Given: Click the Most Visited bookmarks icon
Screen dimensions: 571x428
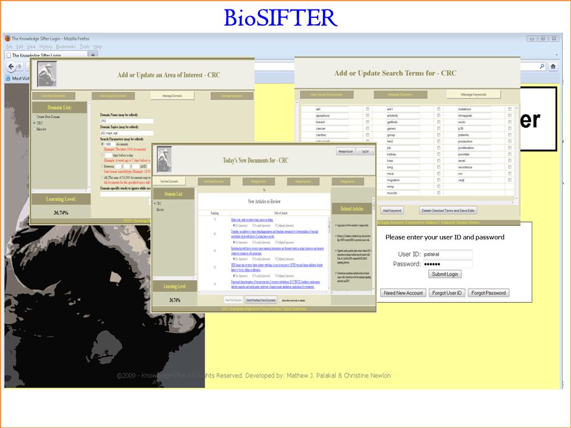Looking at the screenshot, I should tap(8, 78).
